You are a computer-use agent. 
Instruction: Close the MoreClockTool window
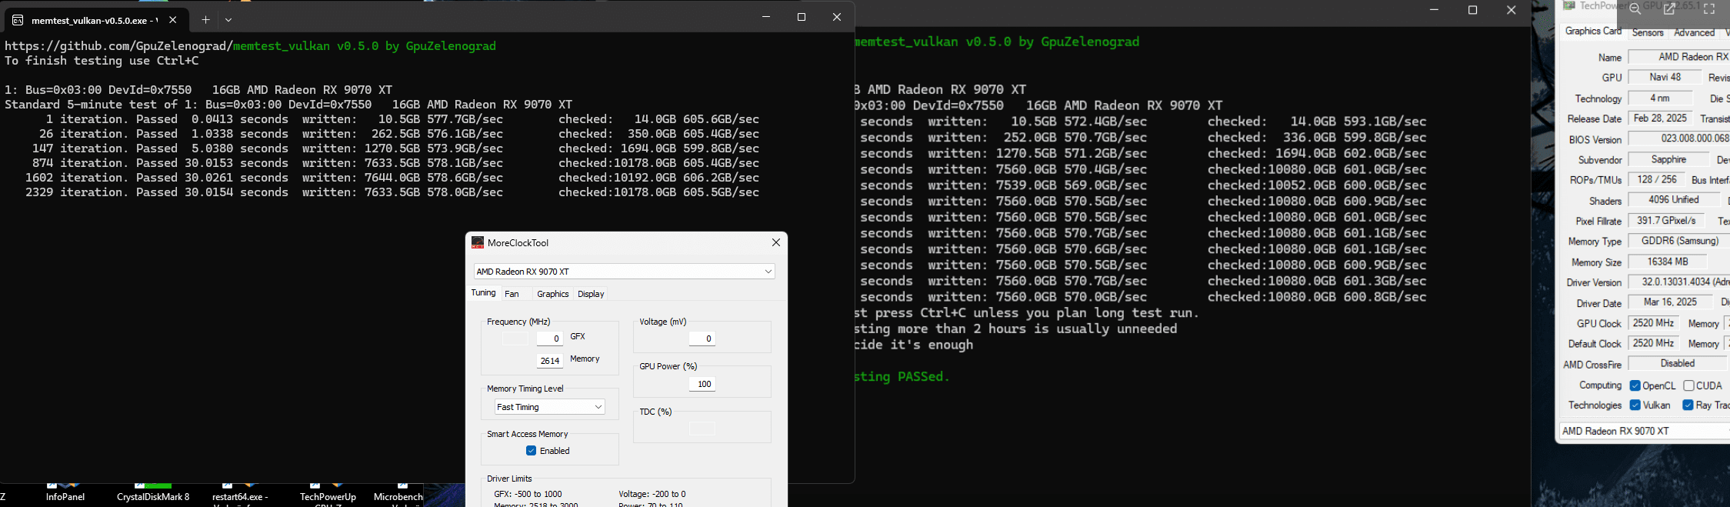click(x=775, y=242)
